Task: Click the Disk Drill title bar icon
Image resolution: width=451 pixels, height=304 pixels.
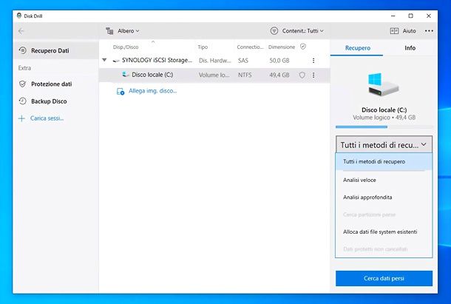Action: coord(19,16)
